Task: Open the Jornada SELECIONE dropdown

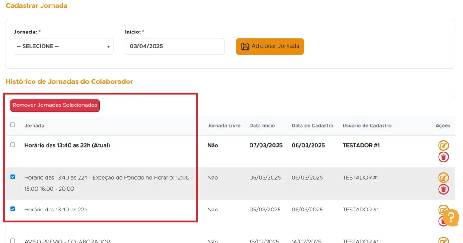Action: (x=63, y=46)
